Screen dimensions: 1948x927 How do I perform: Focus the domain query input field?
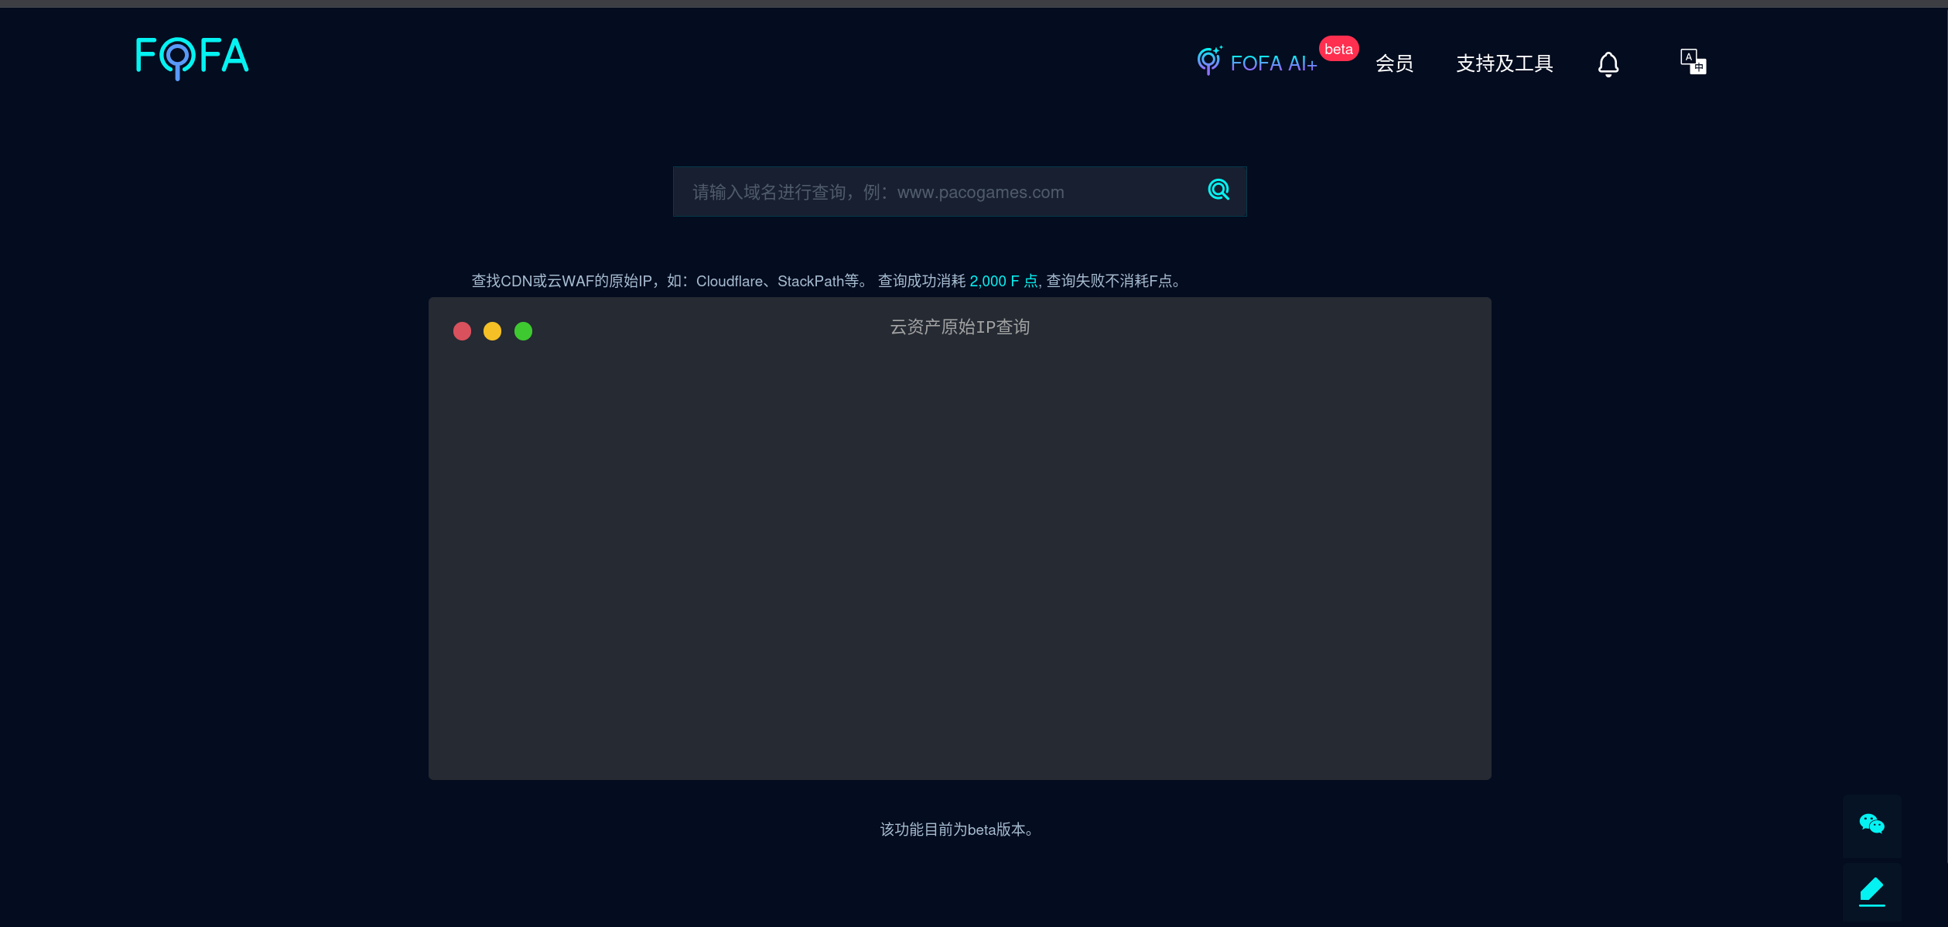pos(928,192)
